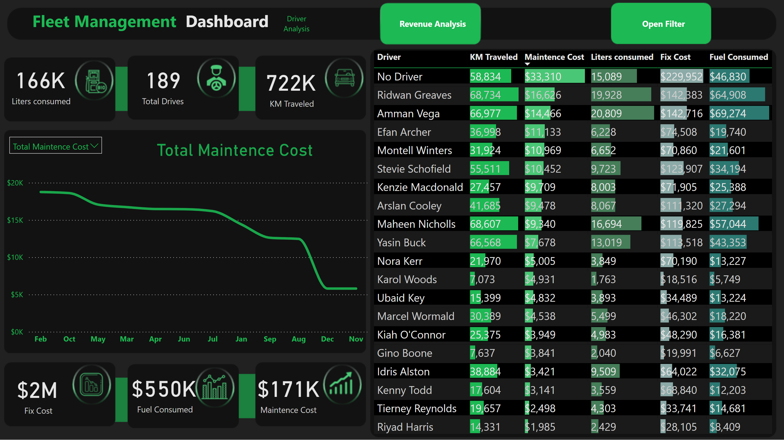Select driver Marcel Wormald

pyautogui.click(x=416, y=316)
